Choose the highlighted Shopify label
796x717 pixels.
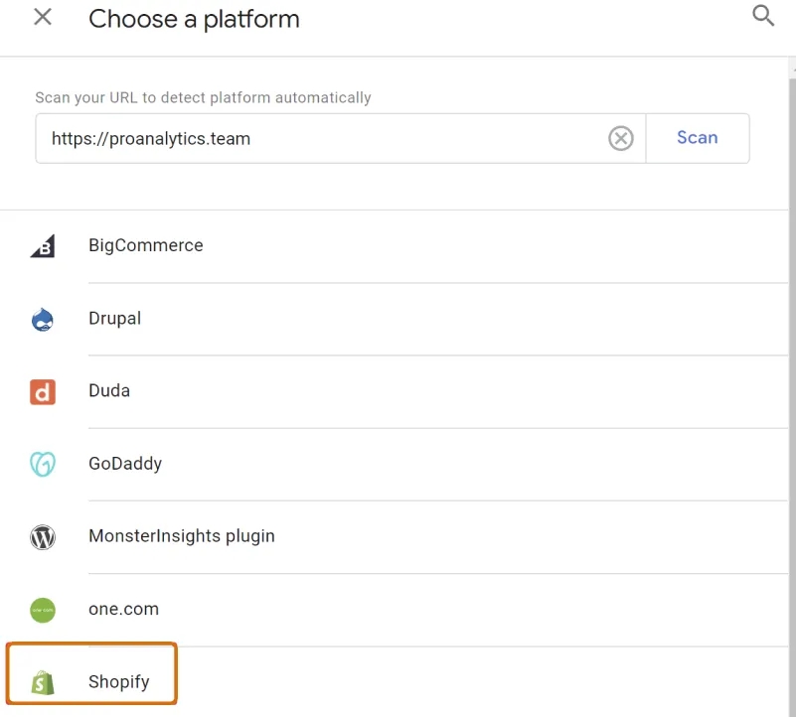tap(119, 681)
